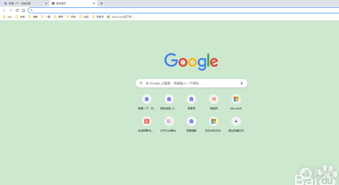
Task: Close the 百度一下，你就知道 tab
Action: coord(46,3)
